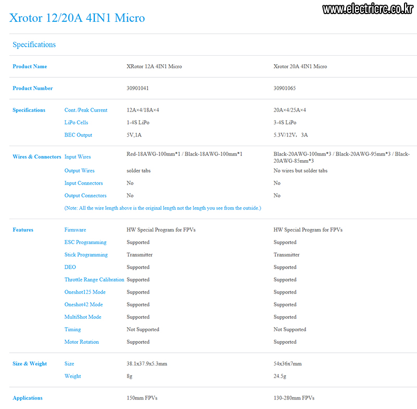Select the 'Oneshot125 Mode' label
The height and width of the screenshot is (409, 417).
coord(85,292)
